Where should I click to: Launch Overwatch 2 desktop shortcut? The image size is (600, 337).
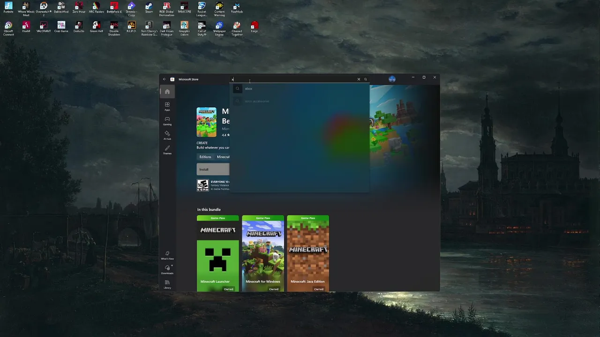click(x=44, y=9)
